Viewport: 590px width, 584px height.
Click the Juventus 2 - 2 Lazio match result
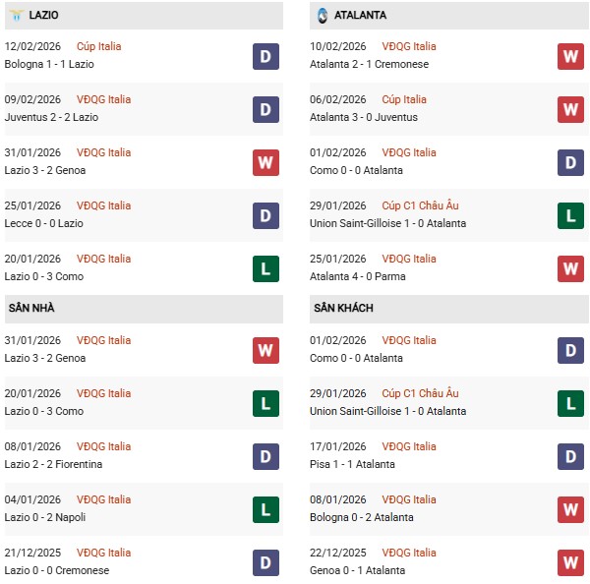click(x=51, y=117)
